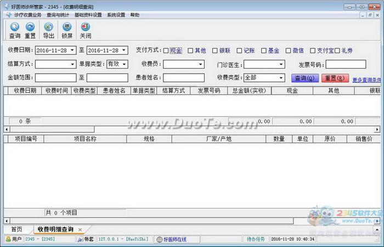Click the upper table's horizontal scrollbar thumb
The height and width of the screenshot is (247, 384).
tap(52, 129)
